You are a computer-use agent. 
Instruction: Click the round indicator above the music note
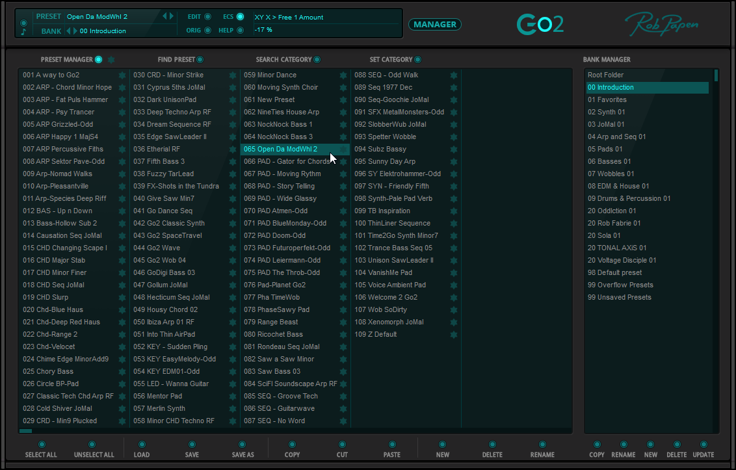[23, 23]
